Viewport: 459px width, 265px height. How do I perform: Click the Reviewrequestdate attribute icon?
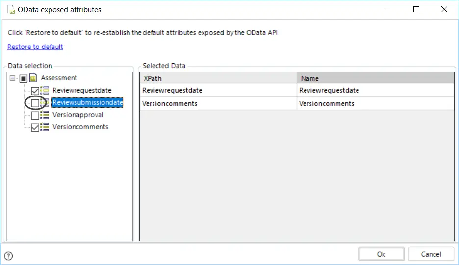[45, 91]
